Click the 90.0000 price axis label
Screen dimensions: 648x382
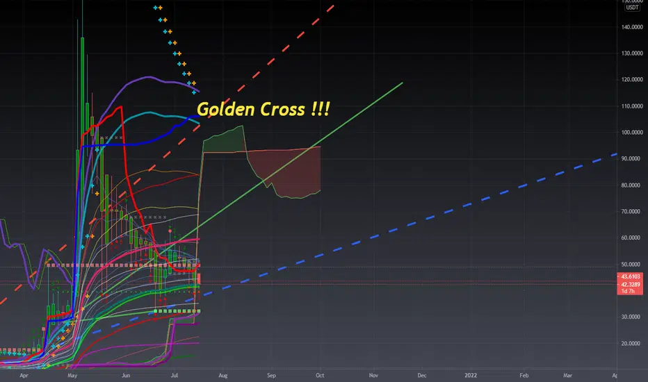[632, 158]
